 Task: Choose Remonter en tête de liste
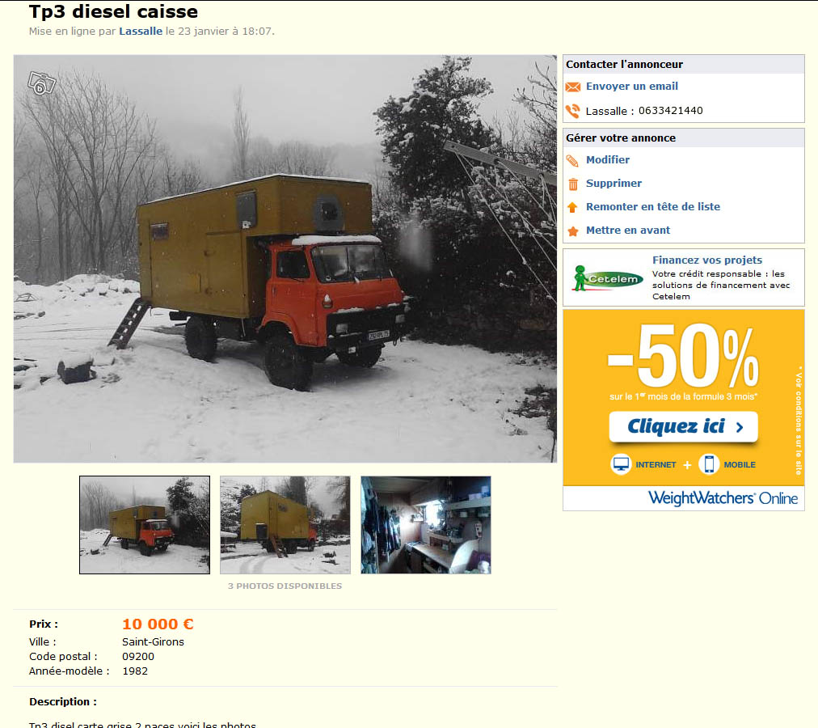tap(652, 207)
